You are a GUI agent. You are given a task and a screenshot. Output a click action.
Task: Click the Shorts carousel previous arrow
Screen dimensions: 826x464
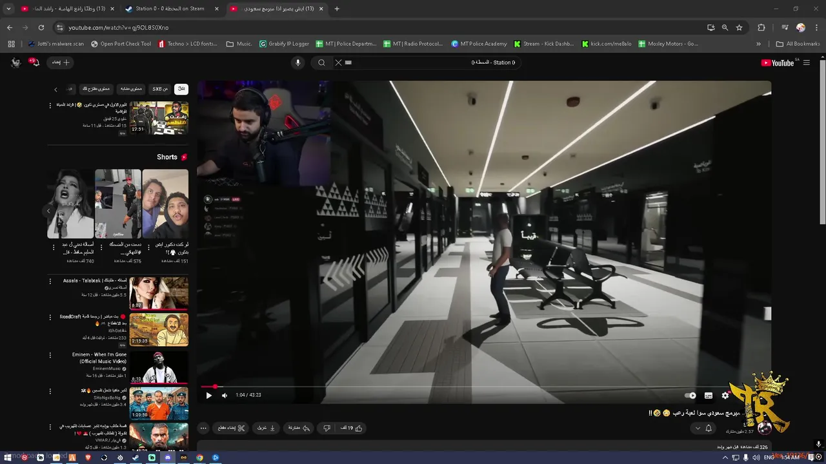click(x=49, y=211)
